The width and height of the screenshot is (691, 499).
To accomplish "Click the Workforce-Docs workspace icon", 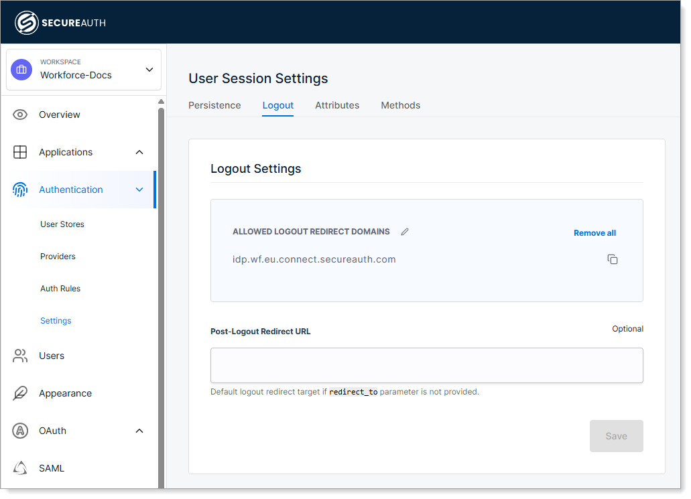I will (21, 69).
